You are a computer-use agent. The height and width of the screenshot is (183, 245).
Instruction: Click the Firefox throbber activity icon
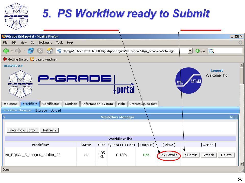pos(240,43)
